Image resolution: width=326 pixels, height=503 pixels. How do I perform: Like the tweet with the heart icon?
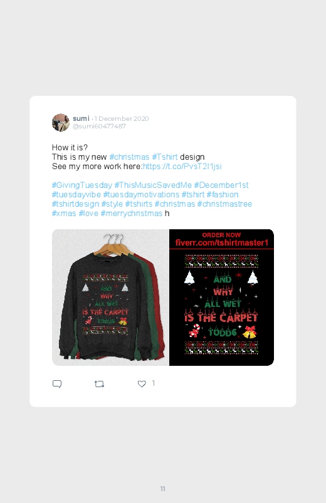coord(142,383)
